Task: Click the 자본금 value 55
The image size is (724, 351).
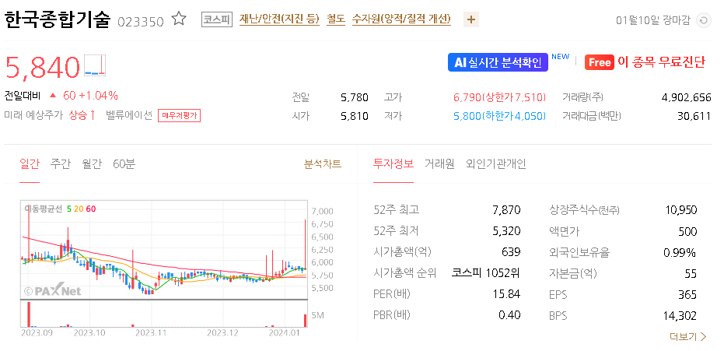Action: [x=691, y=273]
